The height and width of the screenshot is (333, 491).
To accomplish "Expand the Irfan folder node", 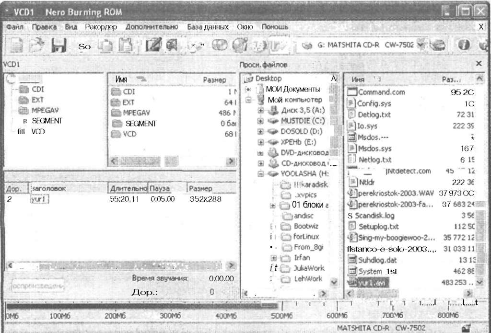I will 273,258.
